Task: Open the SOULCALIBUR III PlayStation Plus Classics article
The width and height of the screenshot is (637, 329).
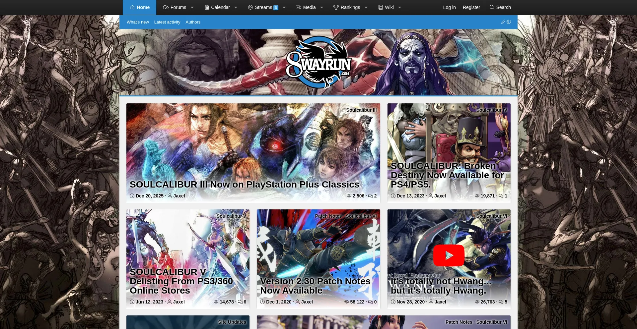Action: tap(245, 185)
